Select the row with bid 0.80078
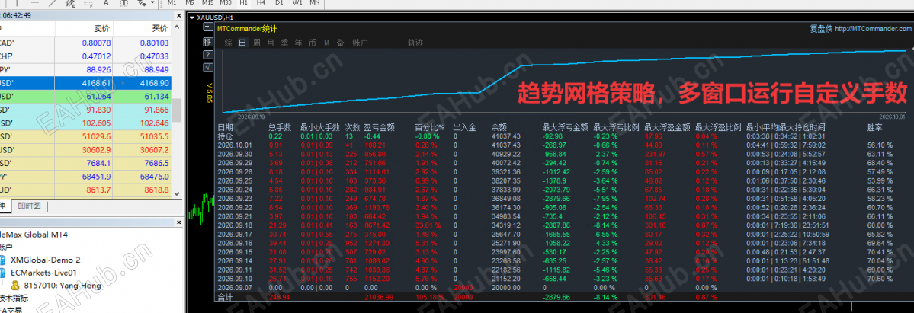Image resolution: width=914 pixels, height=313 pixels. [x=85, y=43]
